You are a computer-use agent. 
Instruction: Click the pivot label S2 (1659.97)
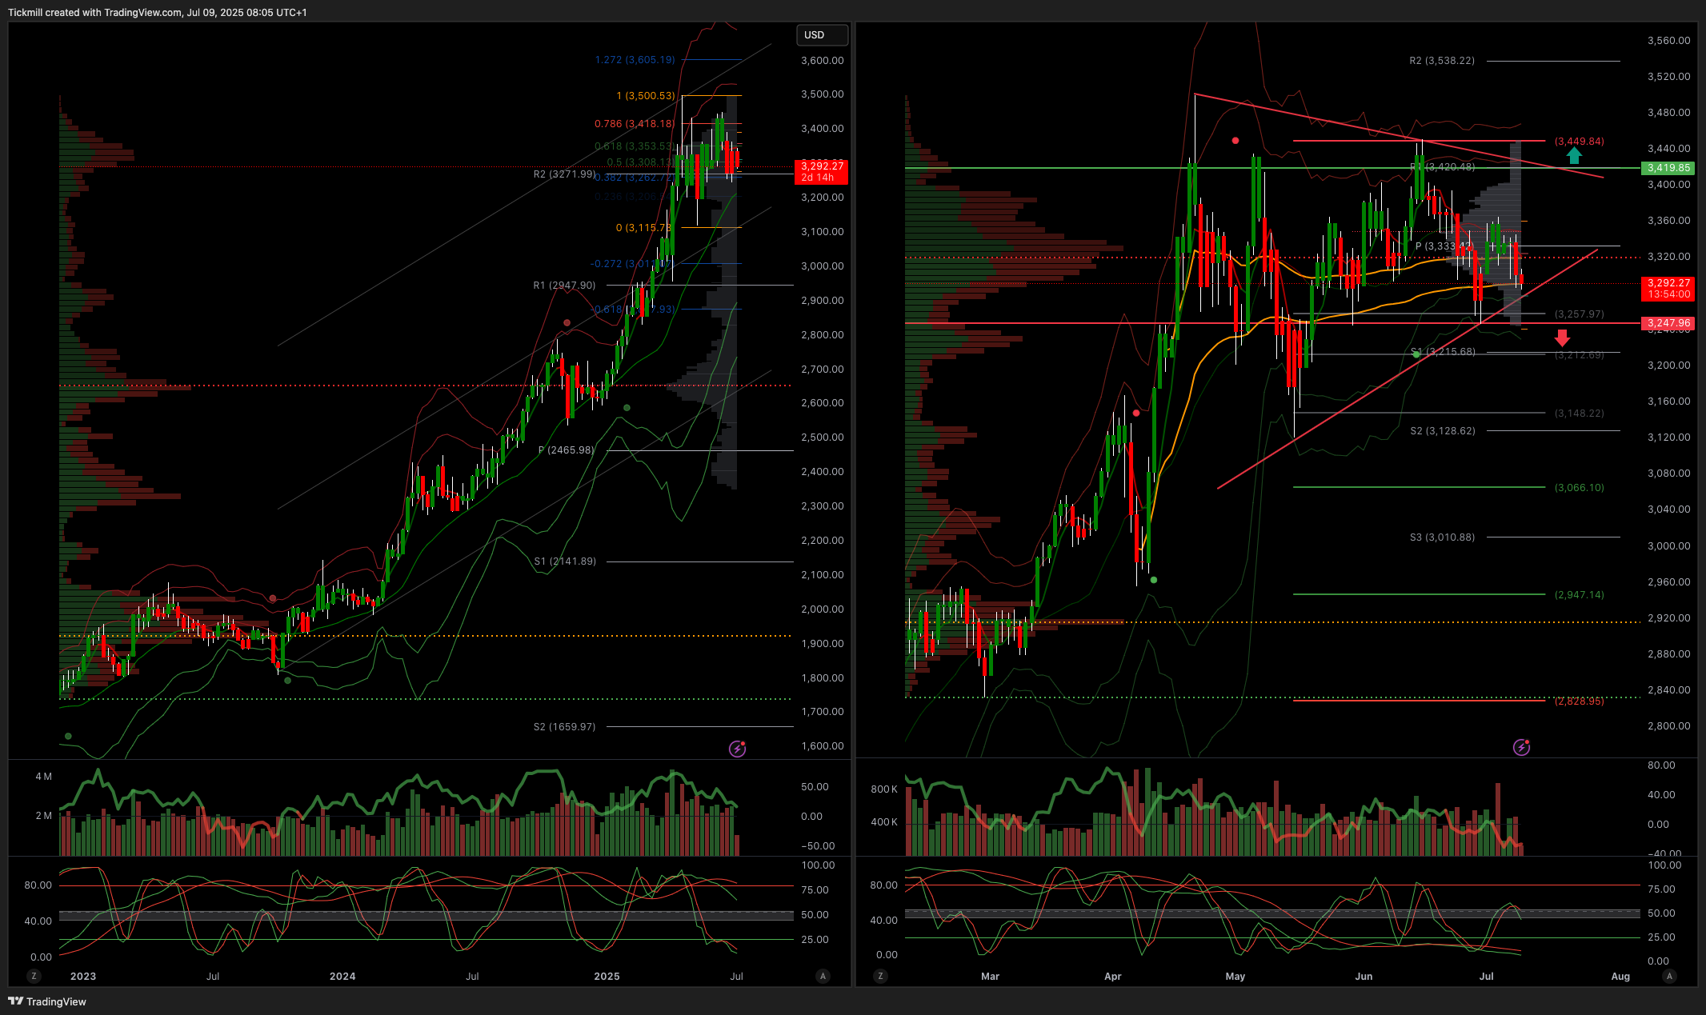coord(564,727)
